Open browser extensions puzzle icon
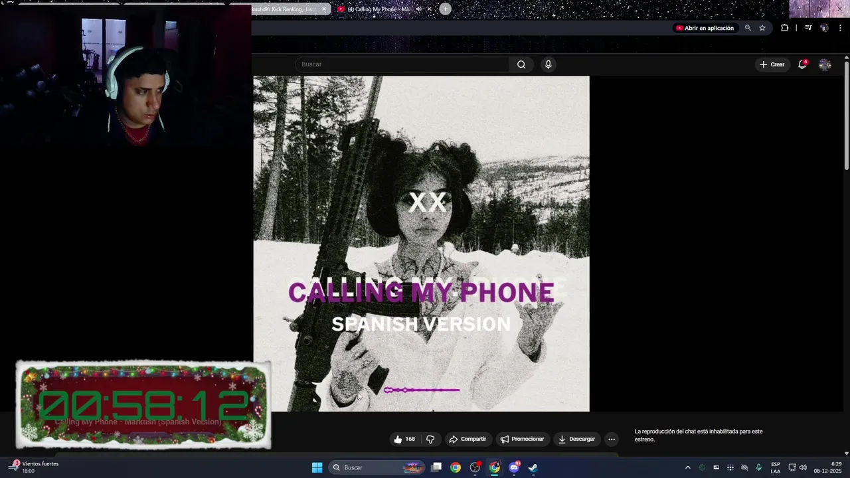Image resolution: width=850 pixels, height=478 pixels. pyautogui.click(x=784, y=28)
